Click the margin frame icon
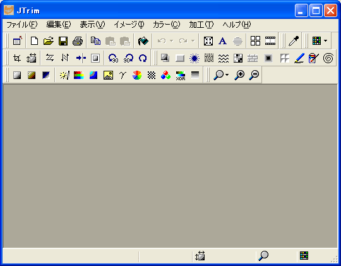341x266 pixels. 95,58
